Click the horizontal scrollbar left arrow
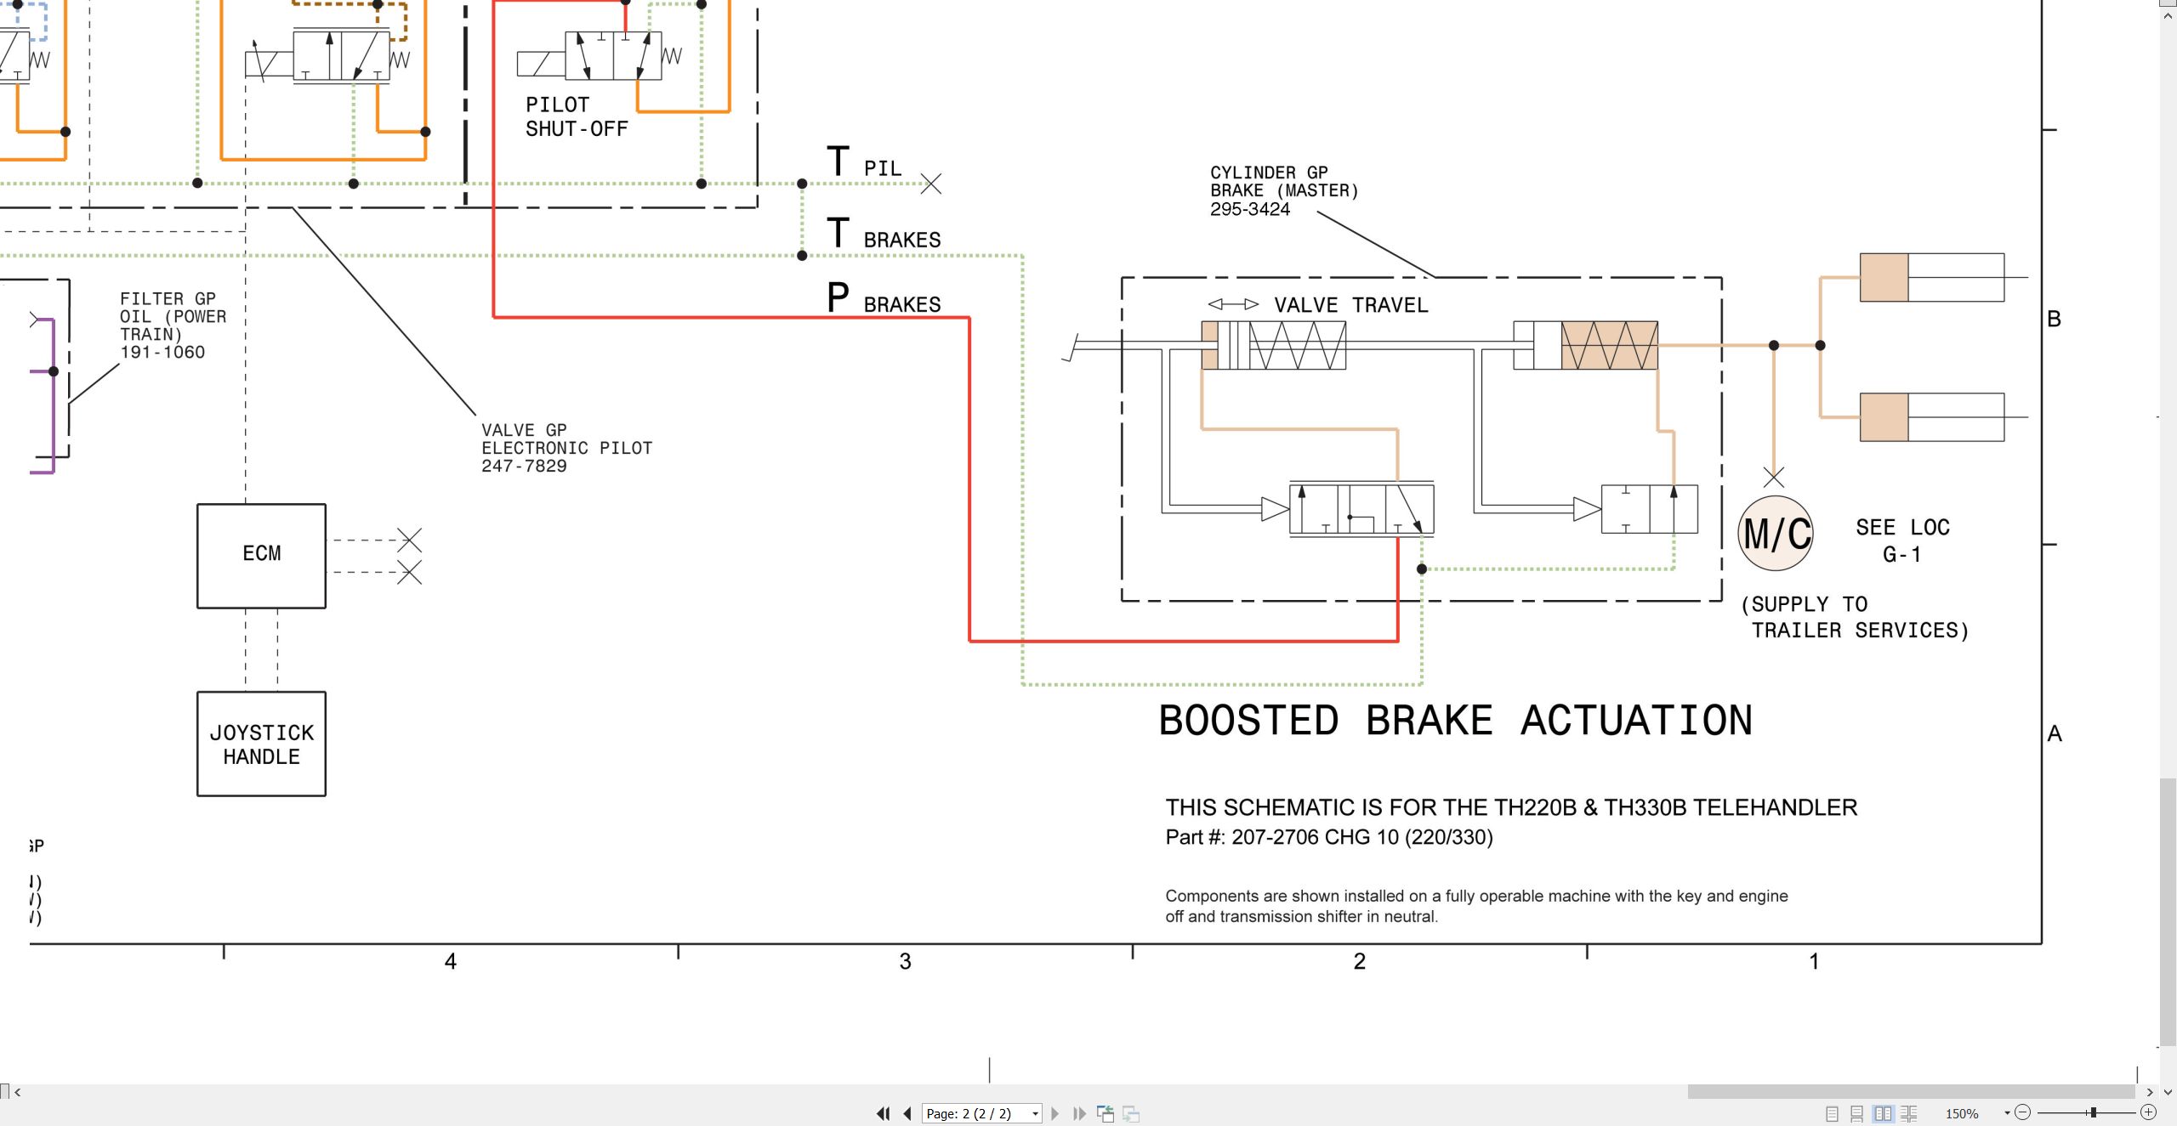Viewport: 2177px width, 1126px height. (x=17, y=1092)
